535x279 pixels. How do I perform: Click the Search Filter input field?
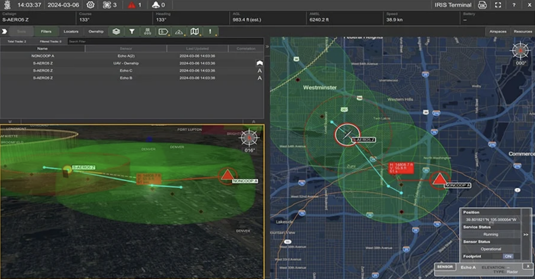[166, 41]
